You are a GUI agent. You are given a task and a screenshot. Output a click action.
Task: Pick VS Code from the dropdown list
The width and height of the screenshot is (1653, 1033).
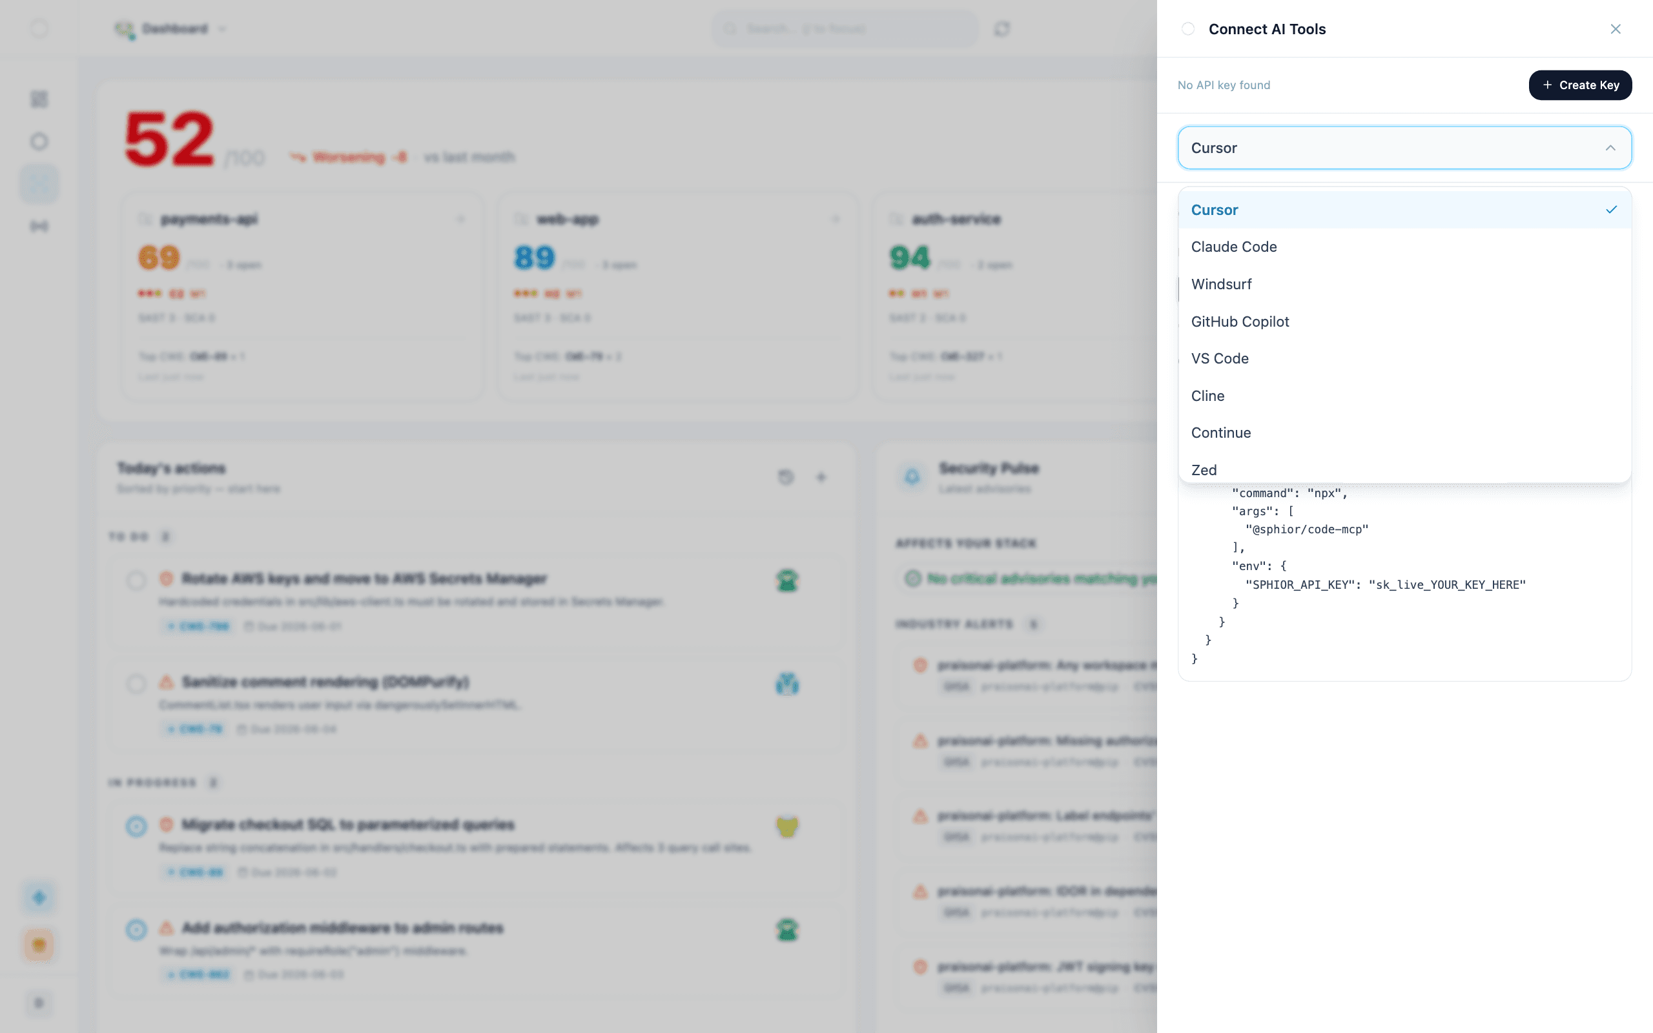1404,359
